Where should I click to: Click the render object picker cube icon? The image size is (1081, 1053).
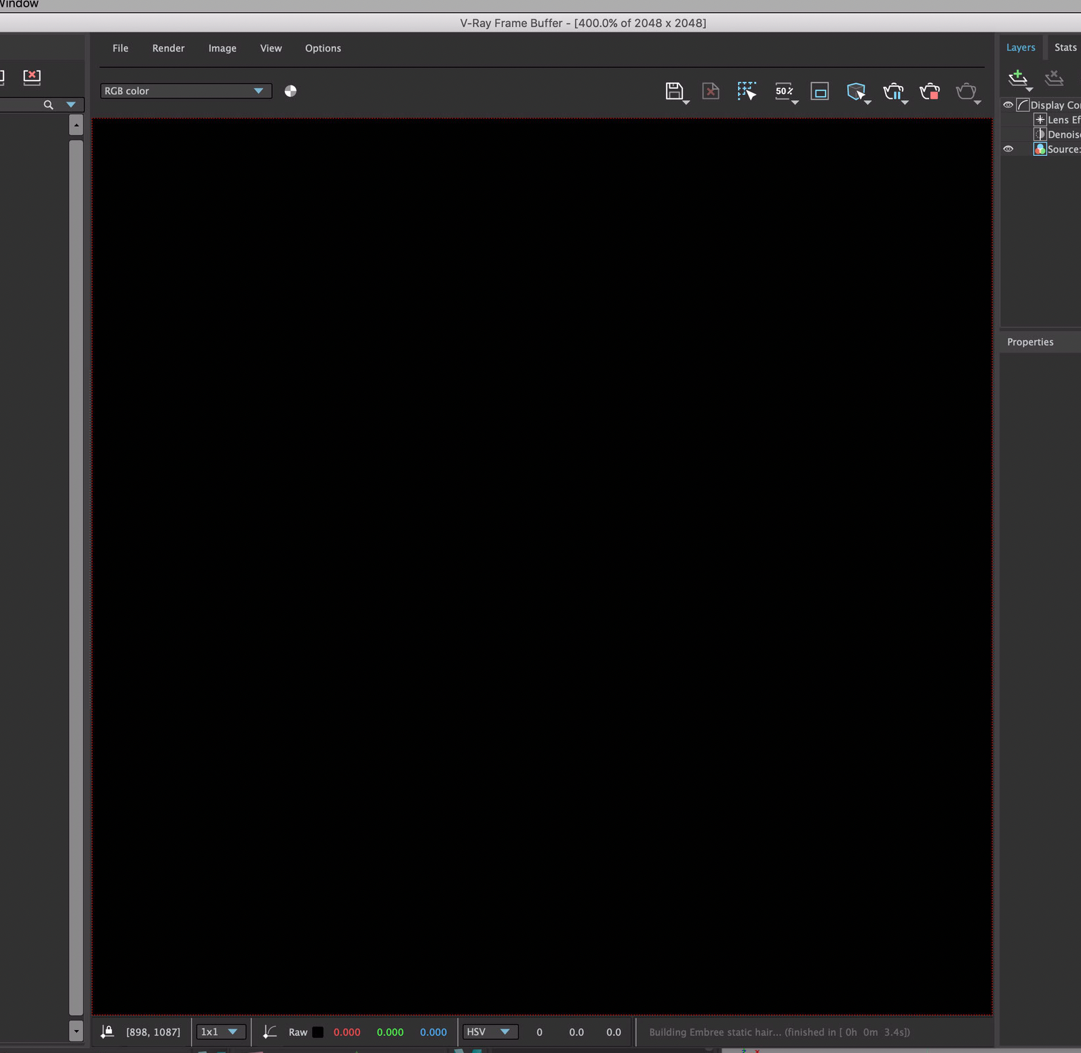pos(856,91)
